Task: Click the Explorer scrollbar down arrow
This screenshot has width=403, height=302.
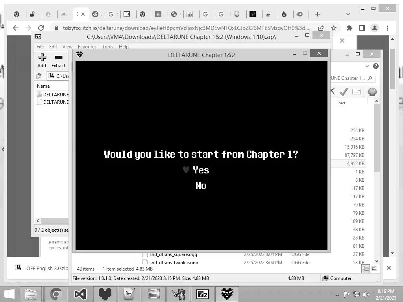Action: 377,261
